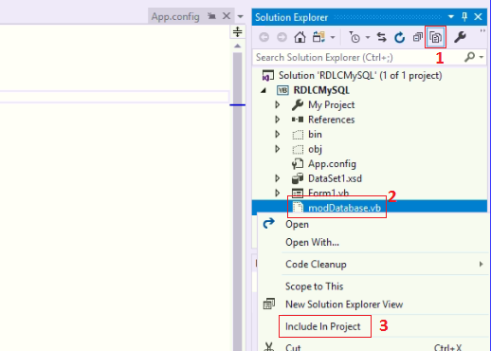Viewport: 491px width, 351px height.
Task: Pin the Solution Explorer panel
Action: (x=464, y=16)
